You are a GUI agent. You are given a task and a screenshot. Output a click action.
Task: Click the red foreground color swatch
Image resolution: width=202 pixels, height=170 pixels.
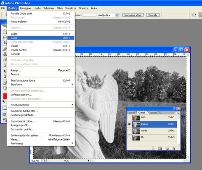pyautogui.click(x=5, y=96)
